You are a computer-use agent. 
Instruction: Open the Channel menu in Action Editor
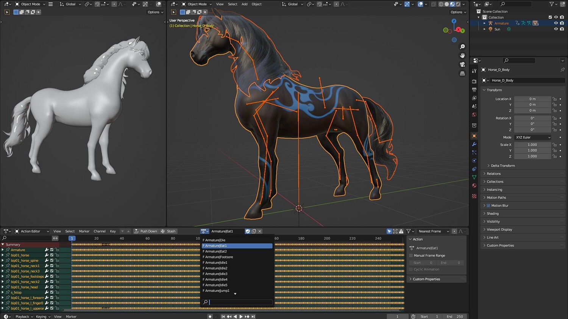(x=100, y=231)
